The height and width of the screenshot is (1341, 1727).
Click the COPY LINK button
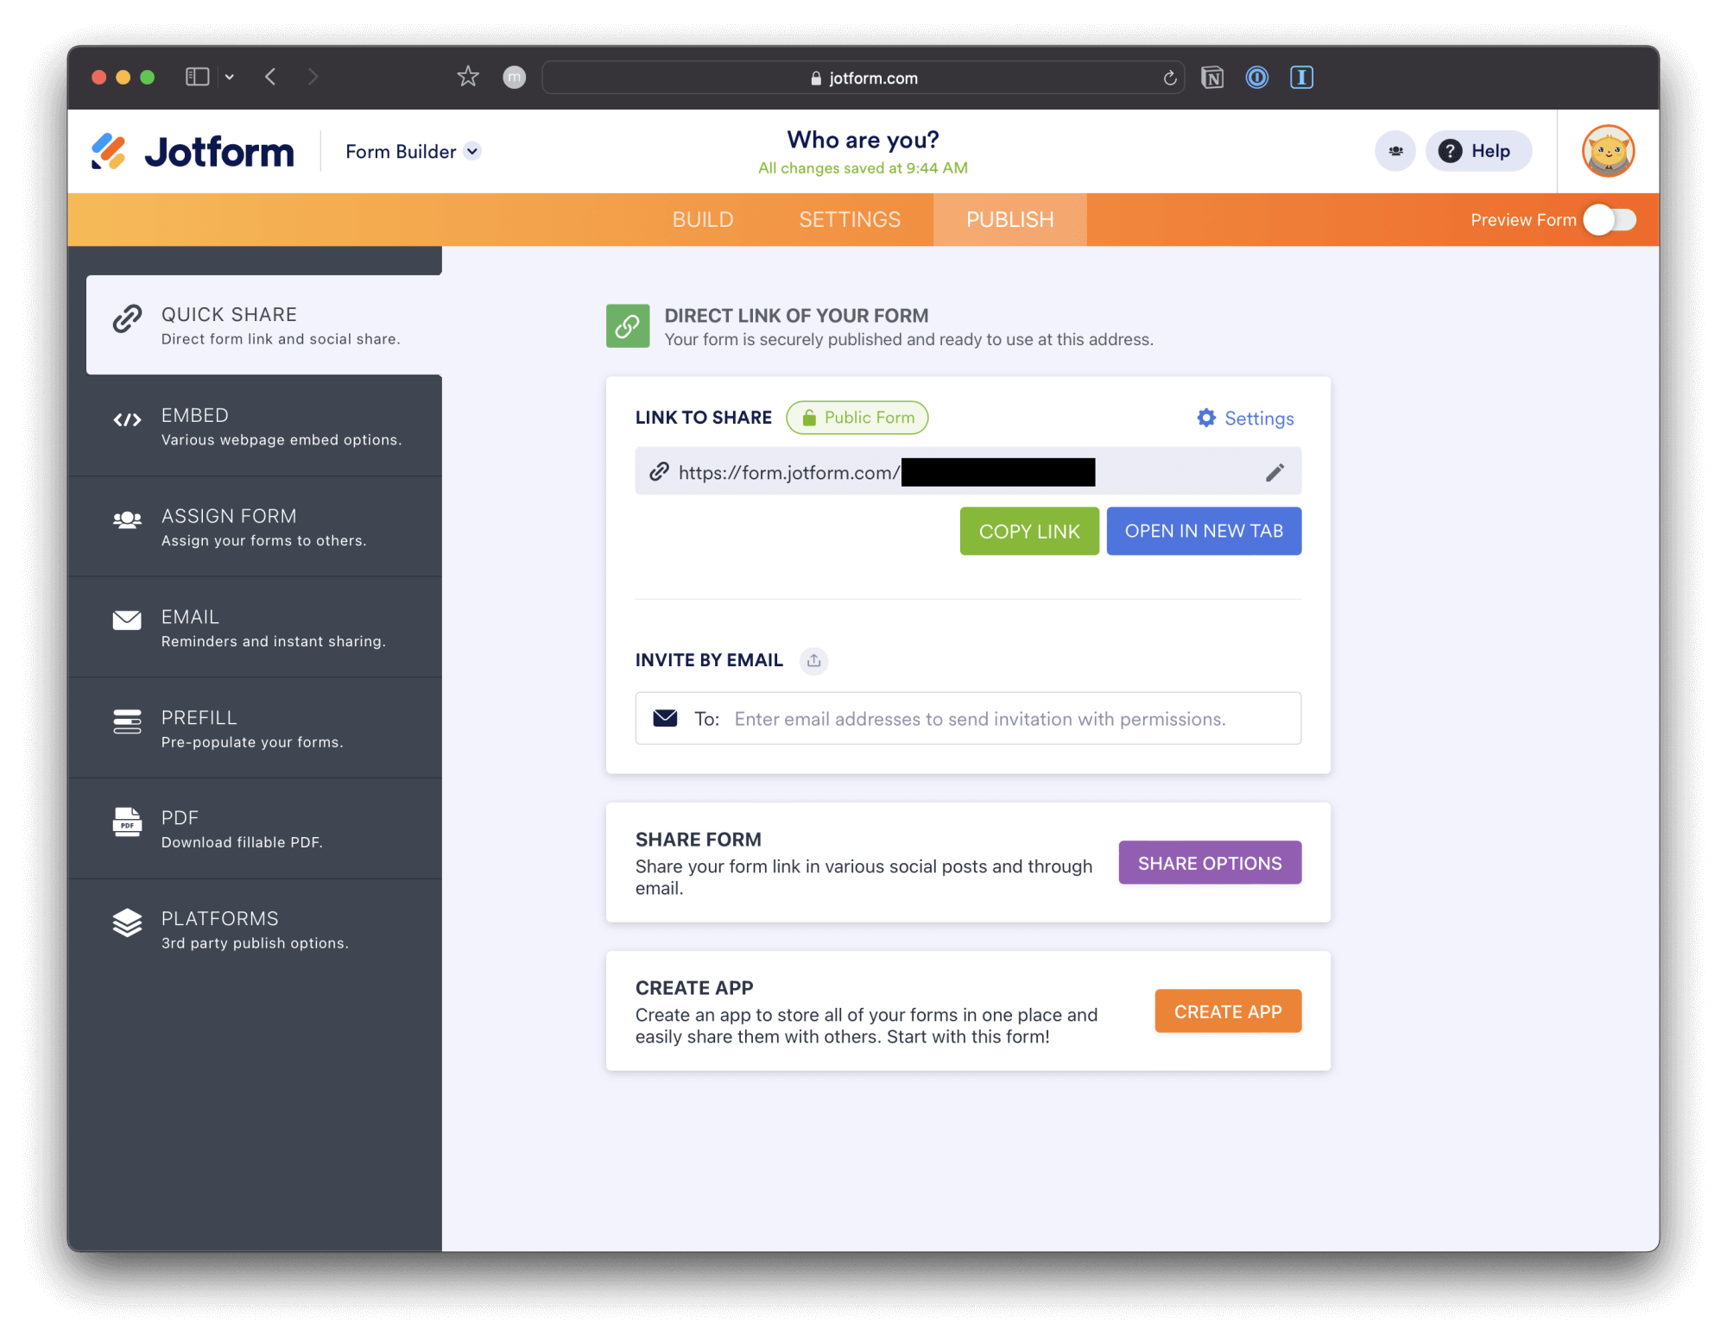[1029, 531]
